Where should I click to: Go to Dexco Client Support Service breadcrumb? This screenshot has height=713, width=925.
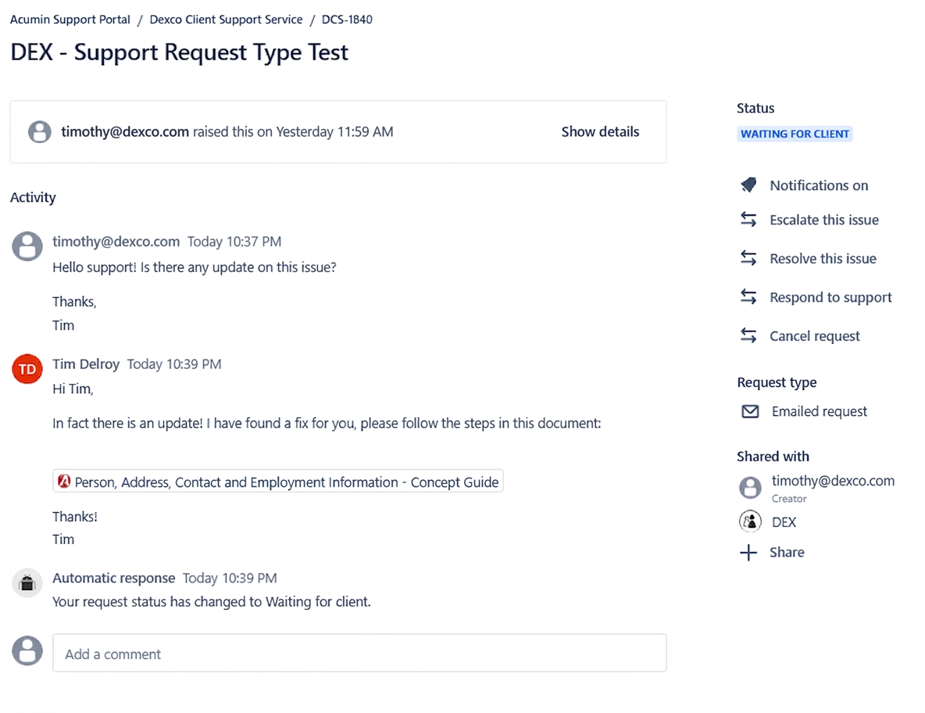coord(226,20)
